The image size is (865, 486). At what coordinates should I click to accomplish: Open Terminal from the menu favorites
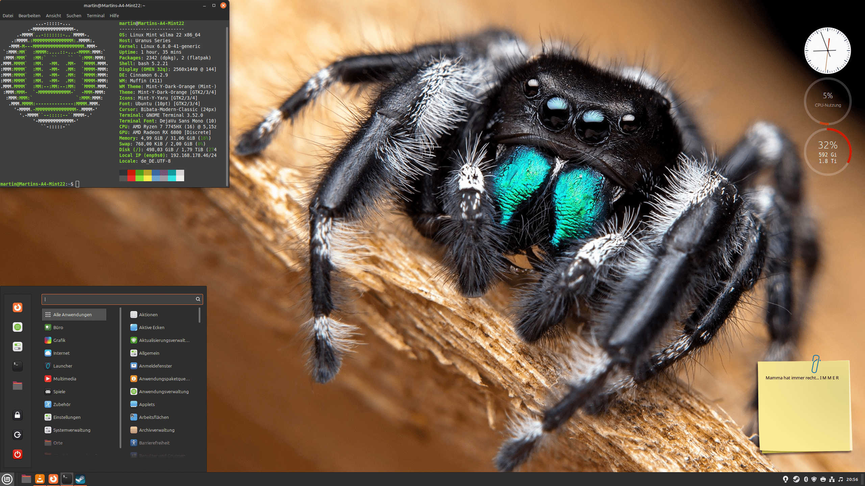pos(18,366)
